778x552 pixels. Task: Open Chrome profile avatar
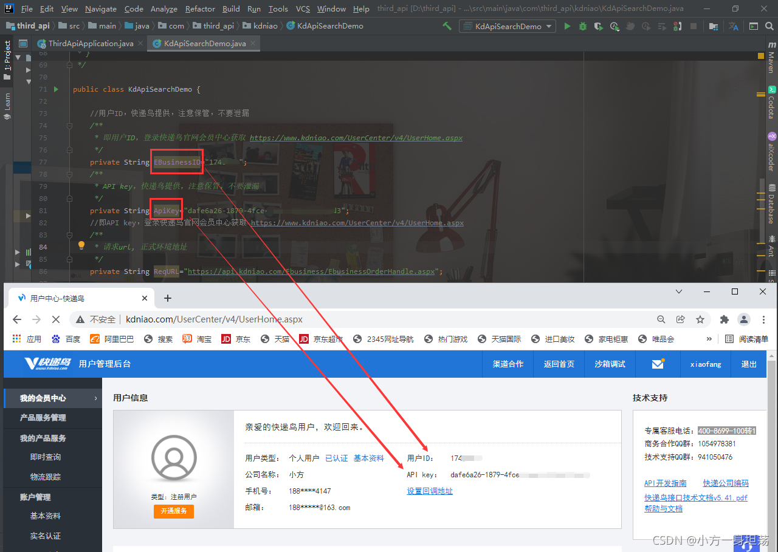[x=744, y=319]
